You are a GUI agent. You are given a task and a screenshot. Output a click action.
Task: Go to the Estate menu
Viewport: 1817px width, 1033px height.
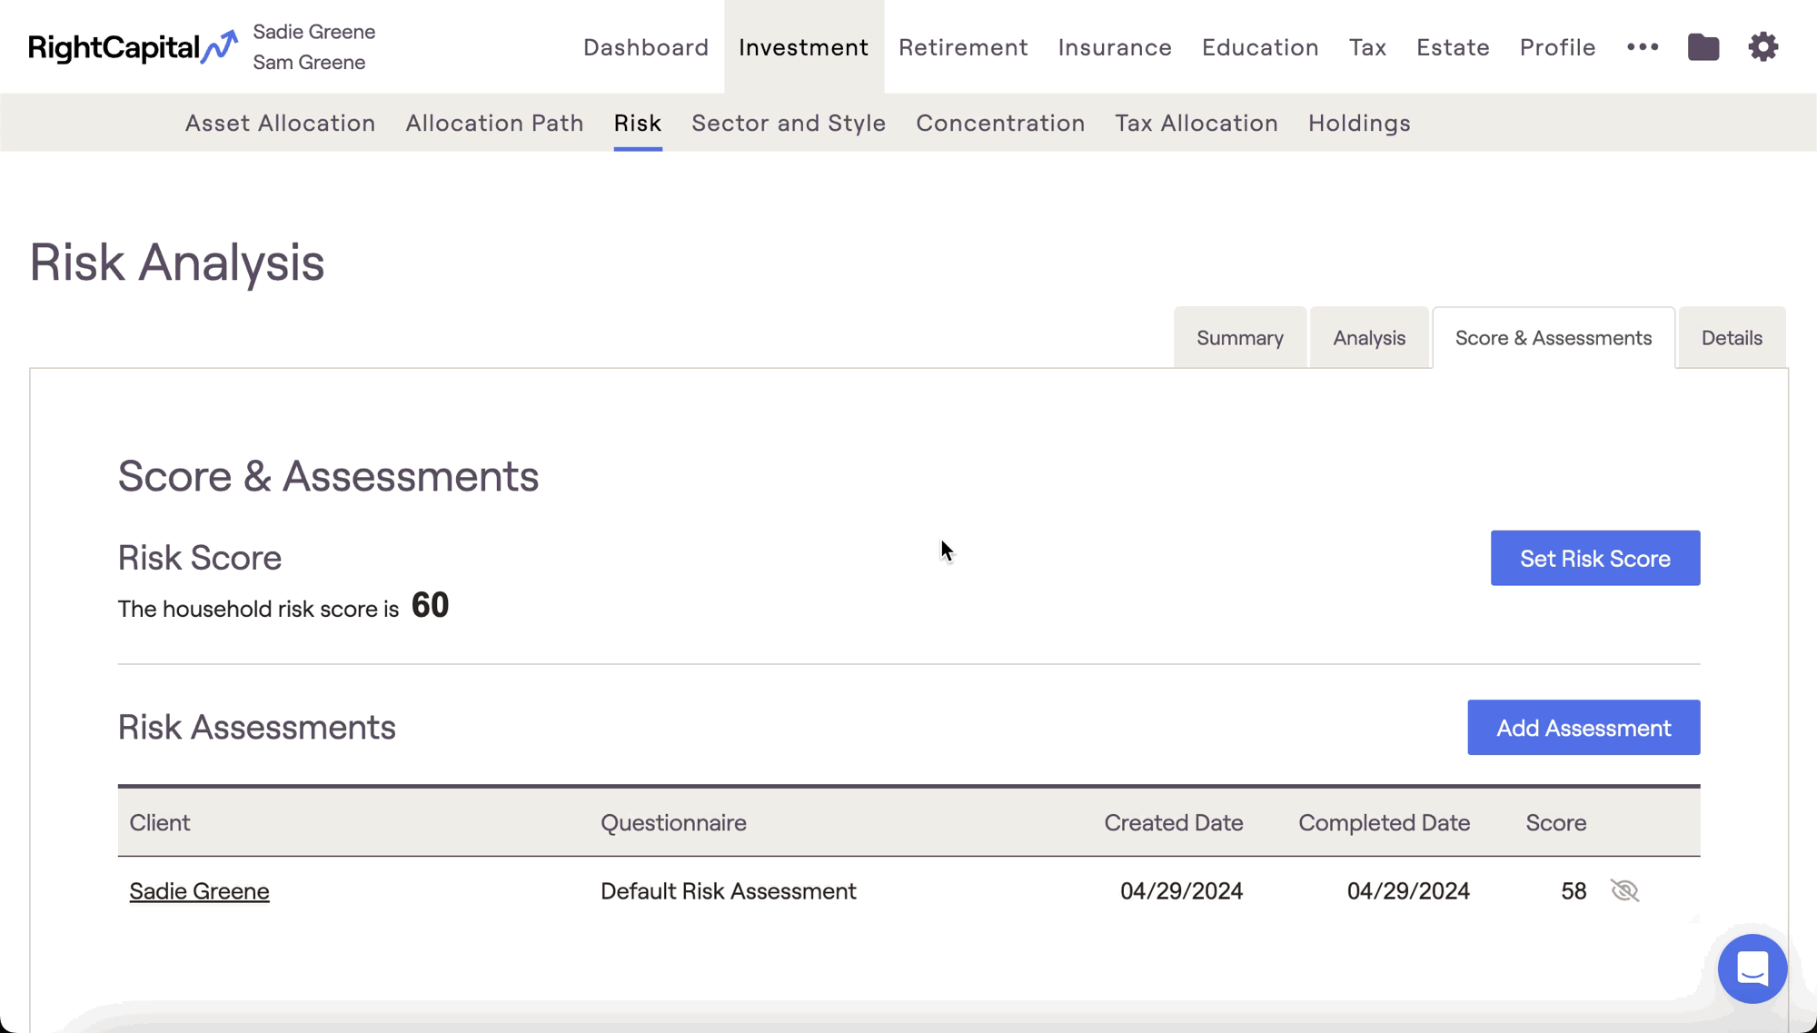(x=1452, y=47)
